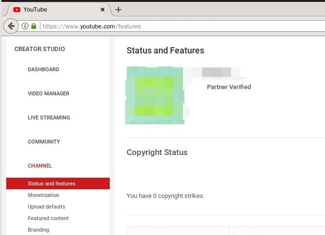Open a new browser tab
This screenshot has width=325, height=235.
(x=118, y=10)
